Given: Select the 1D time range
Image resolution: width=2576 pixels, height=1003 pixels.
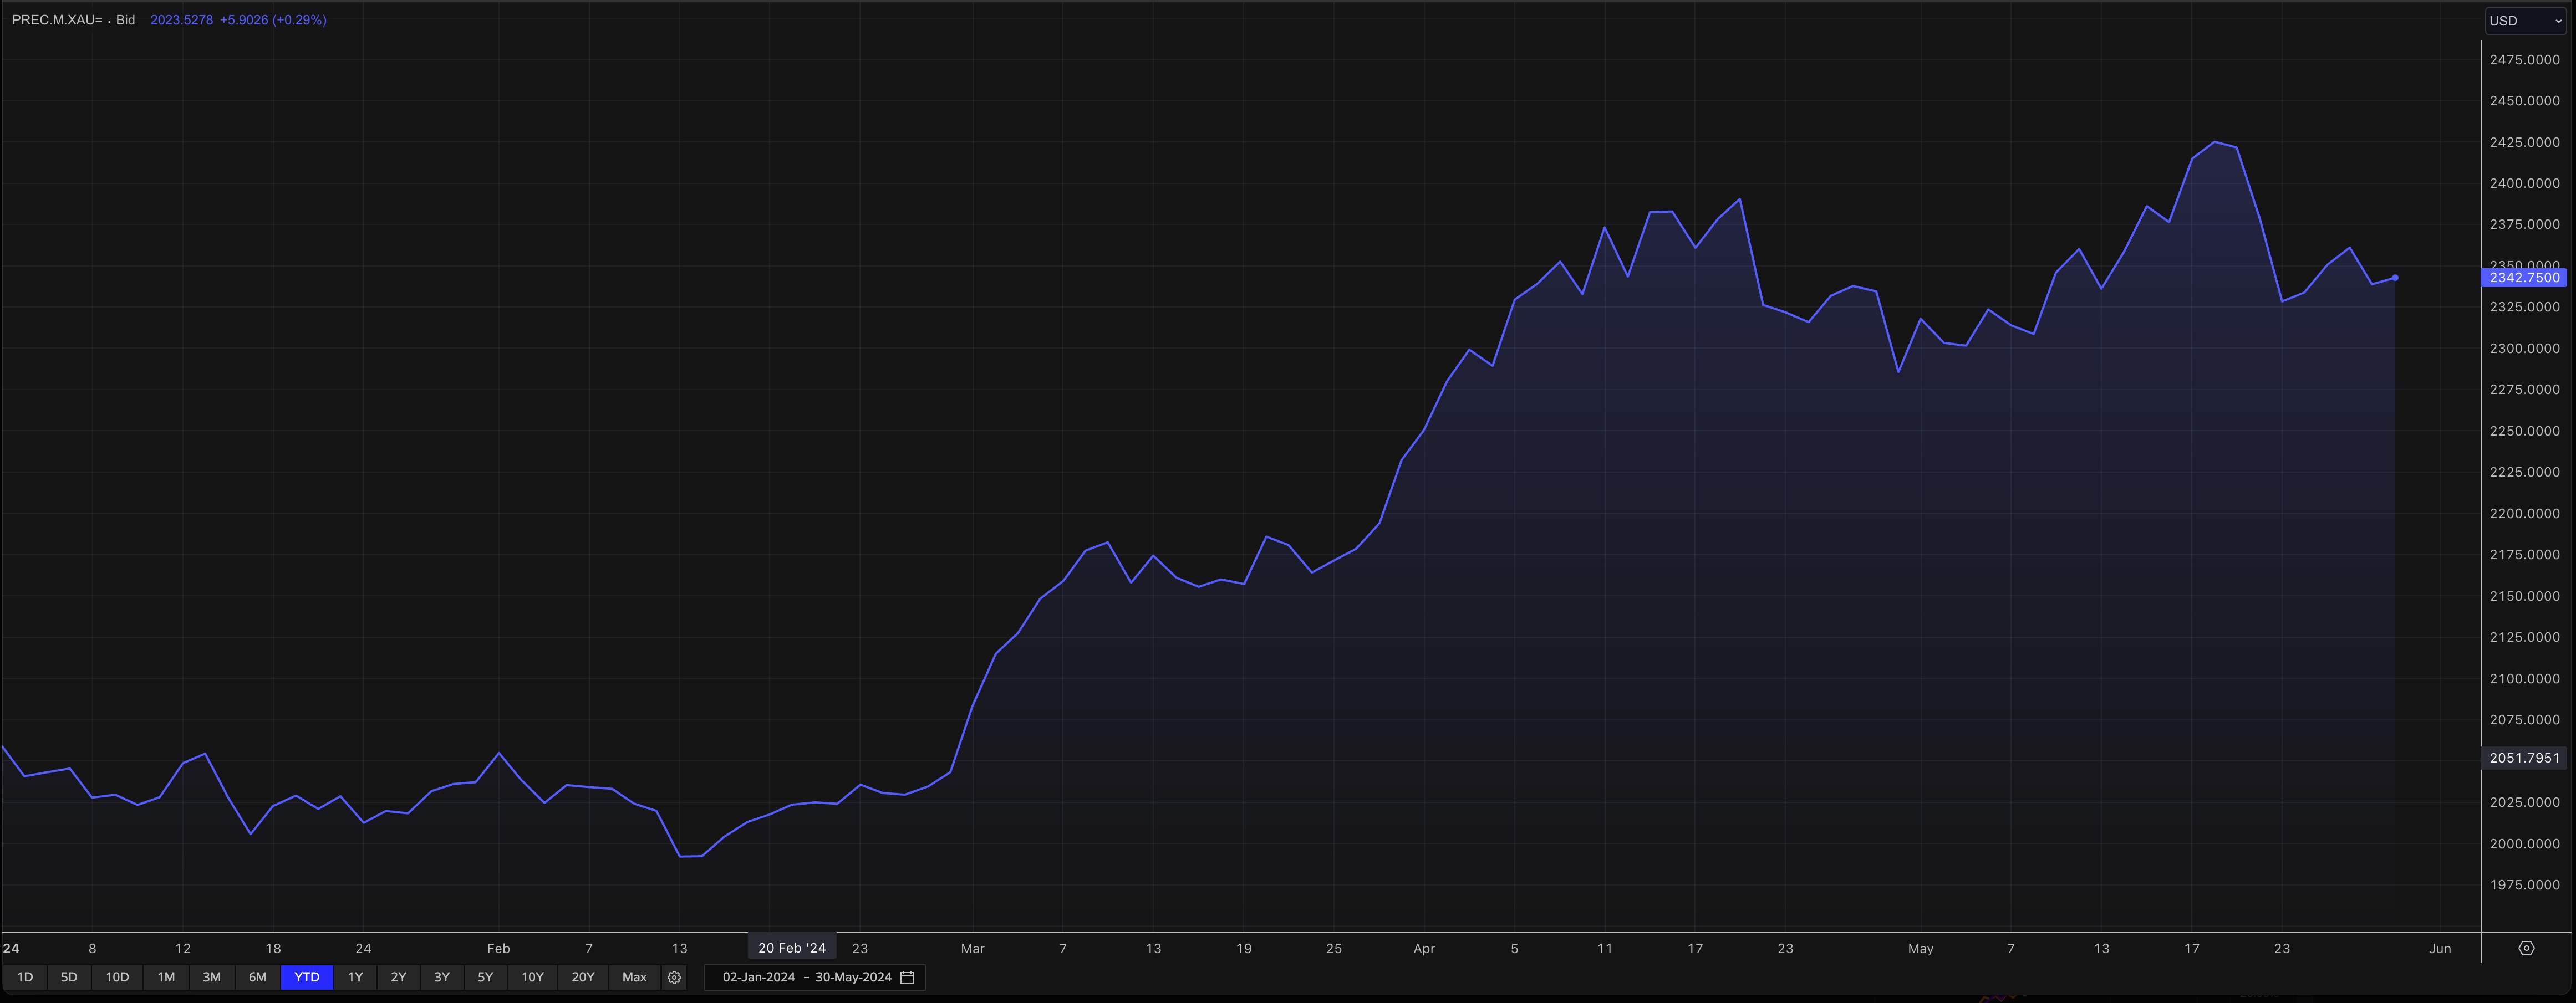Looking at the screenshot, I should [25, 977].
